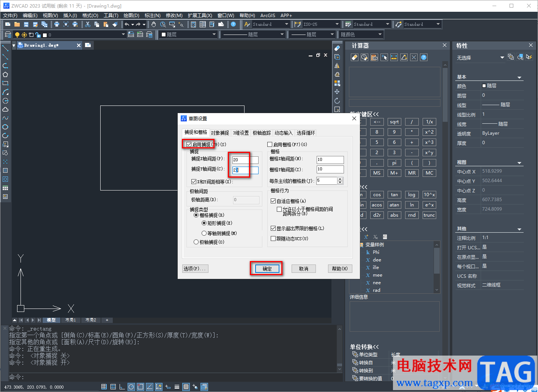Collapse the 其他 section in Properties

519,229
